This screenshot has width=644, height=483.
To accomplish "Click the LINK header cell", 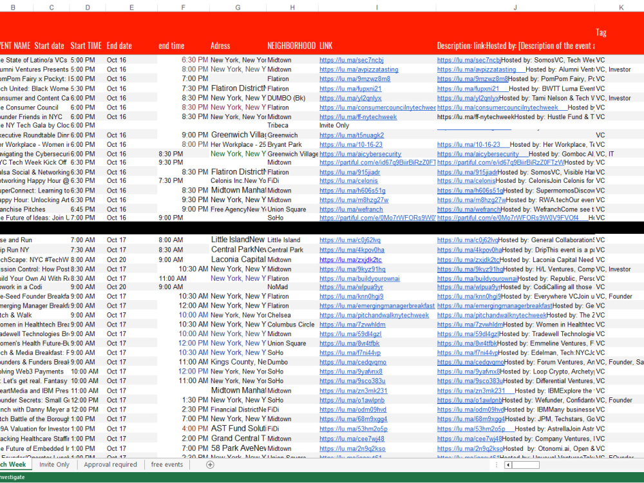I will [326, 46].
